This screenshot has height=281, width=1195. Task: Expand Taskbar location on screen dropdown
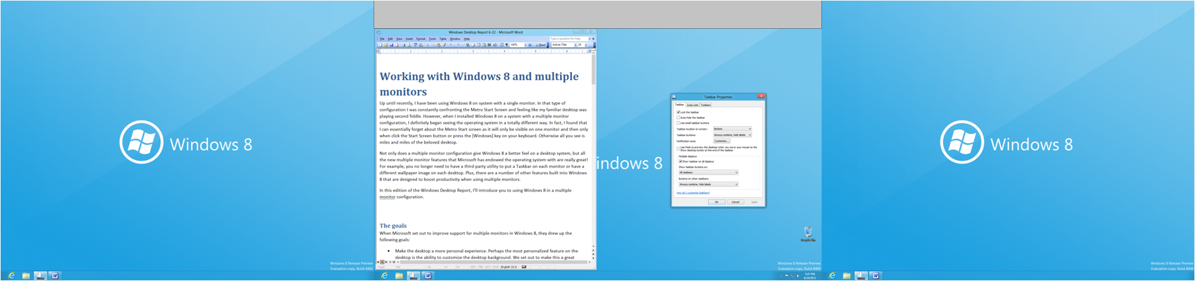coord(732,129)
